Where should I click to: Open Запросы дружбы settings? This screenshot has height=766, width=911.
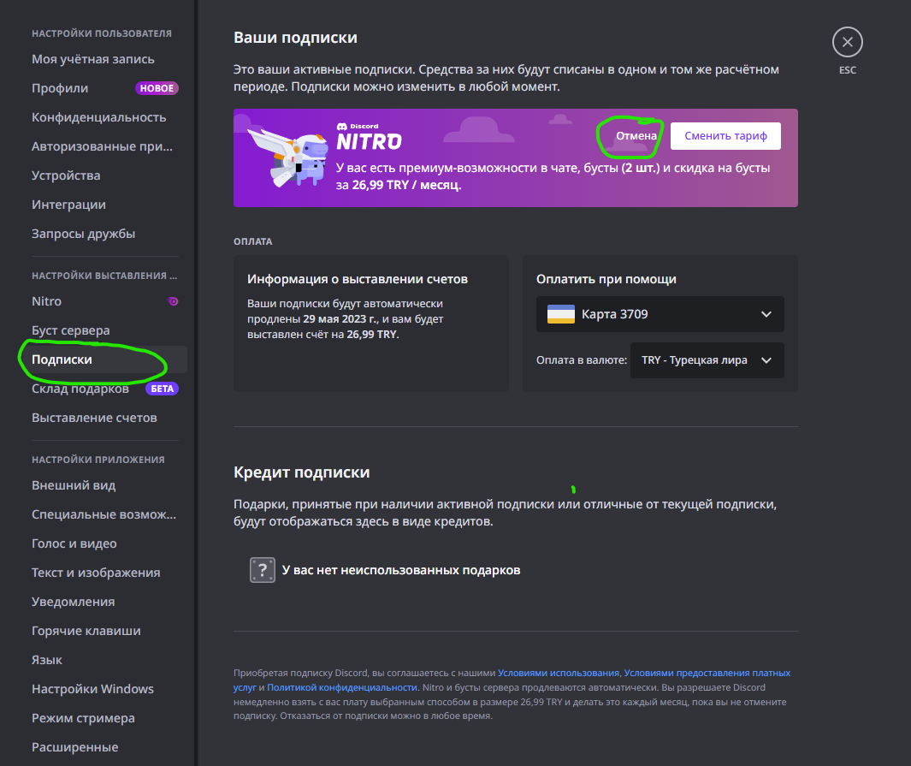(83, 234)
